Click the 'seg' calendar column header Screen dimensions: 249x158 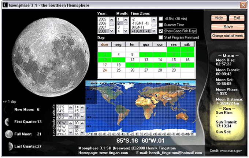tap(119, 45)
